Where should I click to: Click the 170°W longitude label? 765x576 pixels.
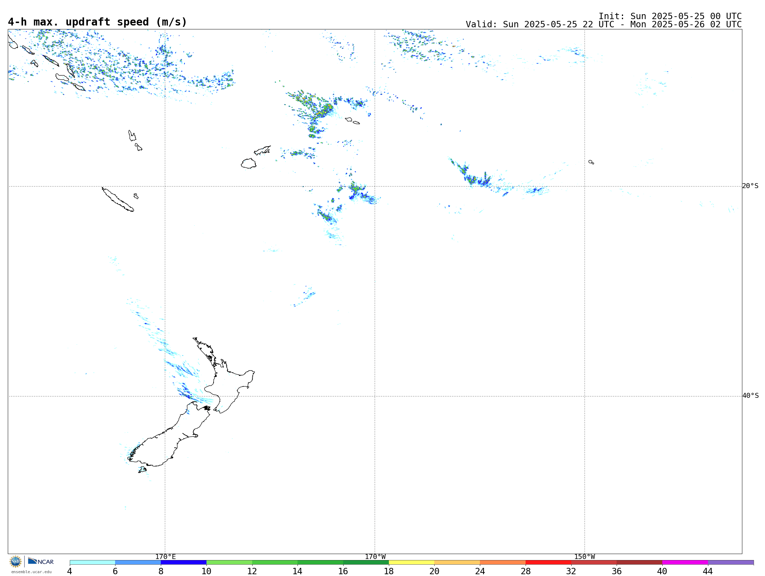[x=375, y=557]
